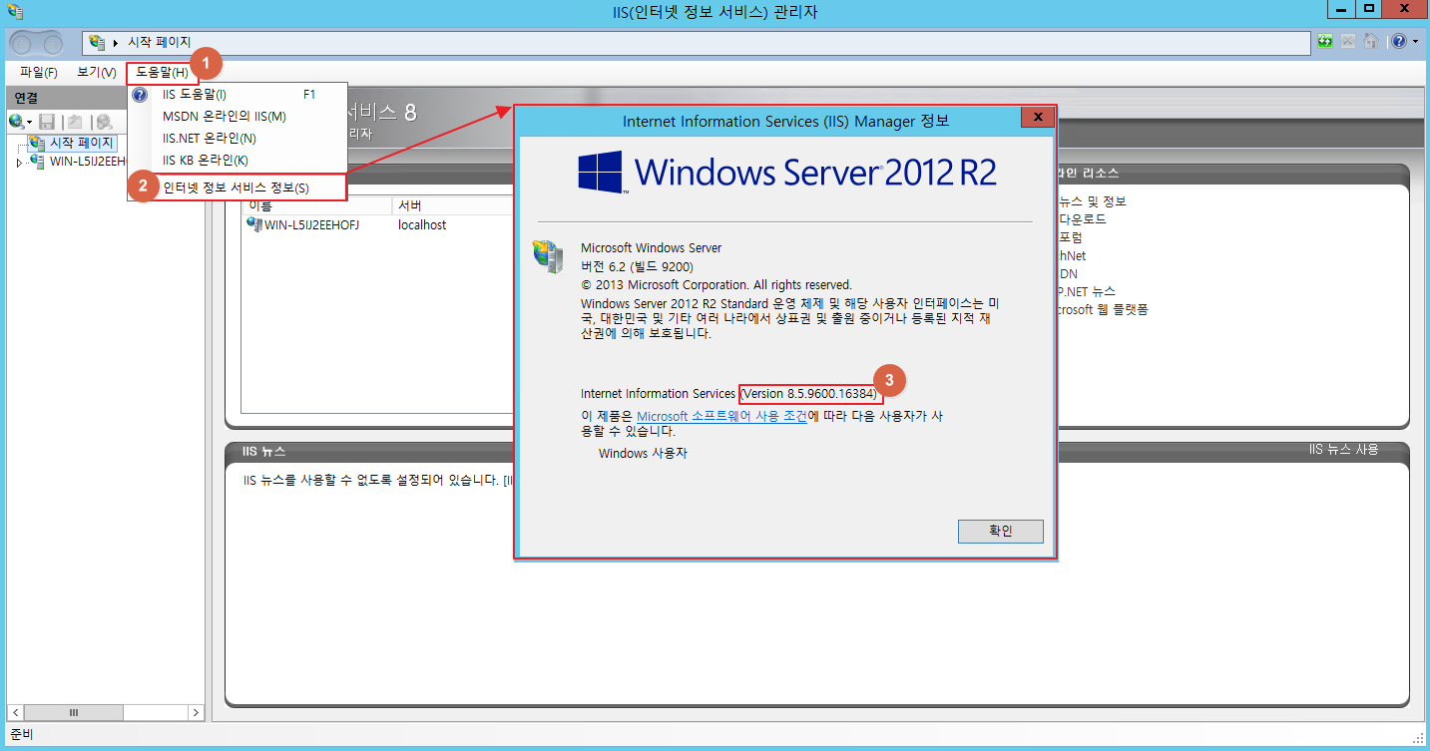1430x751 pixels.
Task: Click the 버전 6.2 (빌드 9200) text
Action: (637, 266)
